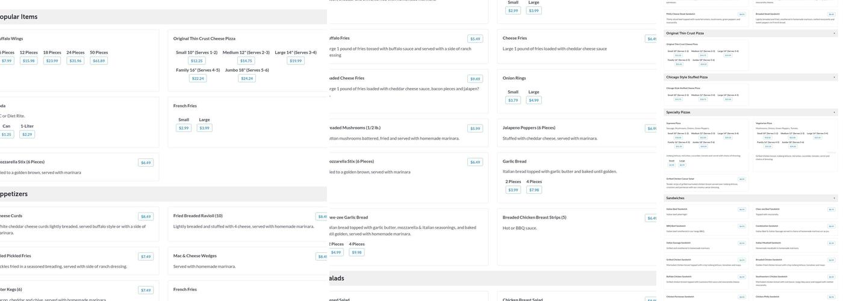
Task: Collapse the Original Thin Crust Pizza section
Action: point(834,33)
